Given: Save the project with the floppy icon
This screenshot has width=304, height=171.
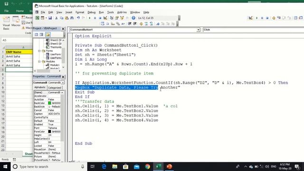Looking at the screenshot, I should (50, 18).
